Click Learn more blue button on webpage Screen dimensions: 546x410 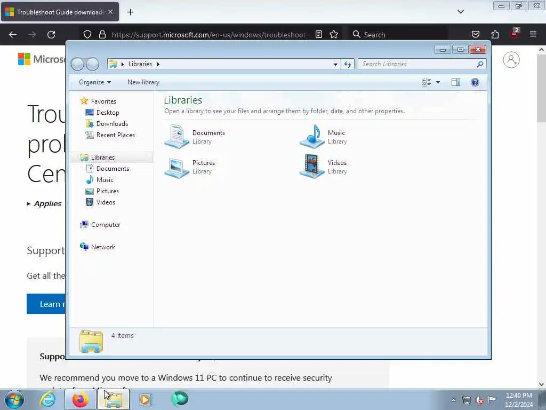[x=46, y=304]
